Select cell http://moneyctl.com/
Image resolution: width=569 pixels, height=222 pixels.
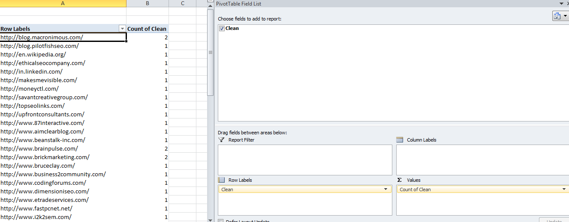[63, 89]
